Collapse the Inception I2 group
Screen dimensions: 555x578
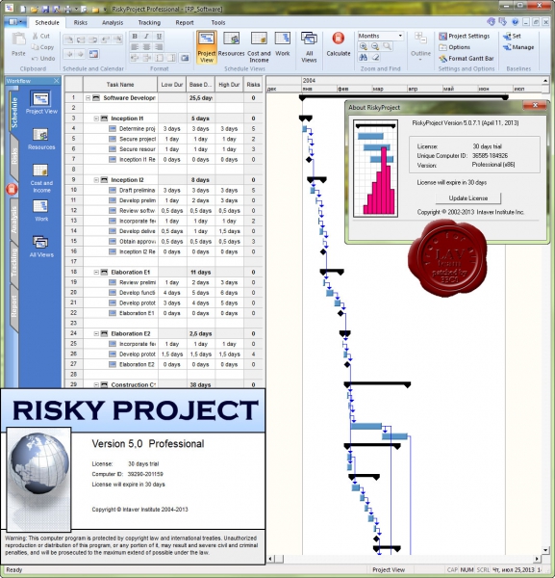point(96,180)
